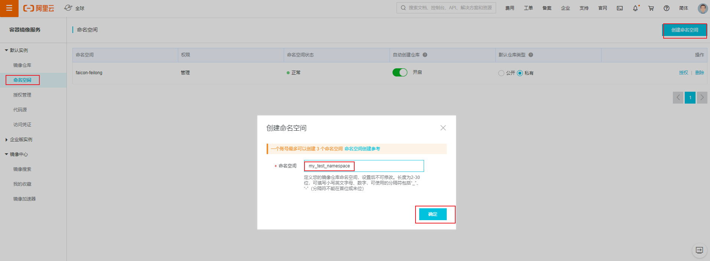The height and width of the screenshot is (261, 710).
Task: Open the 支持 menu
Action: coord(584,8)
